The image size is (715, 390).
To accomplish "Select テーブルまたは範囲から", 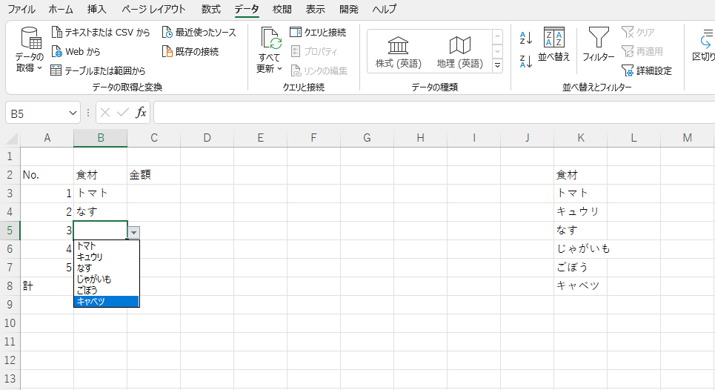I will 98,70.
